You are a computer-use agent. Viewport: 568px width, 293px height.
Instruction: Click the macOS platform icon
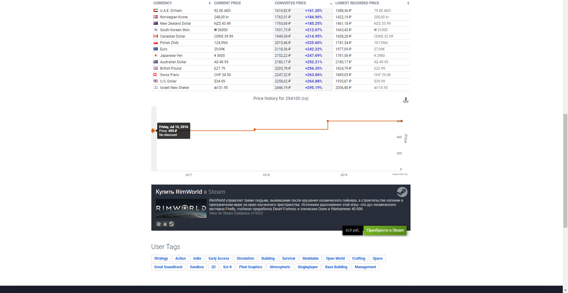coord(165,224)
